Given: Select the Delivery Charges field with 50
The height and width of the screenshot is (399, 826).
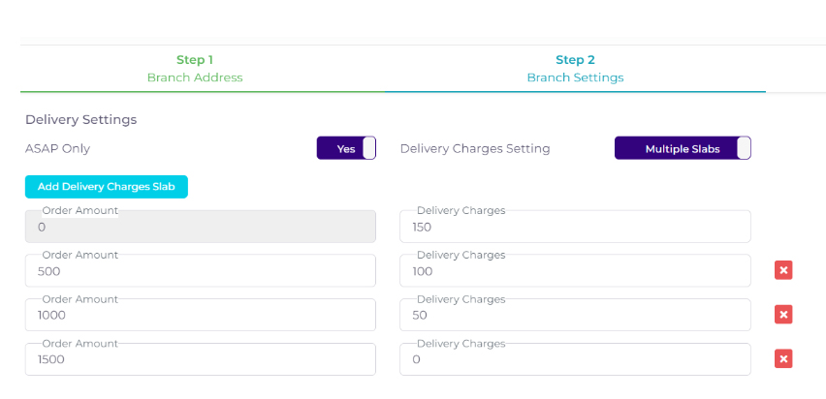Looking at the screenshot, I should coord(575,315).
